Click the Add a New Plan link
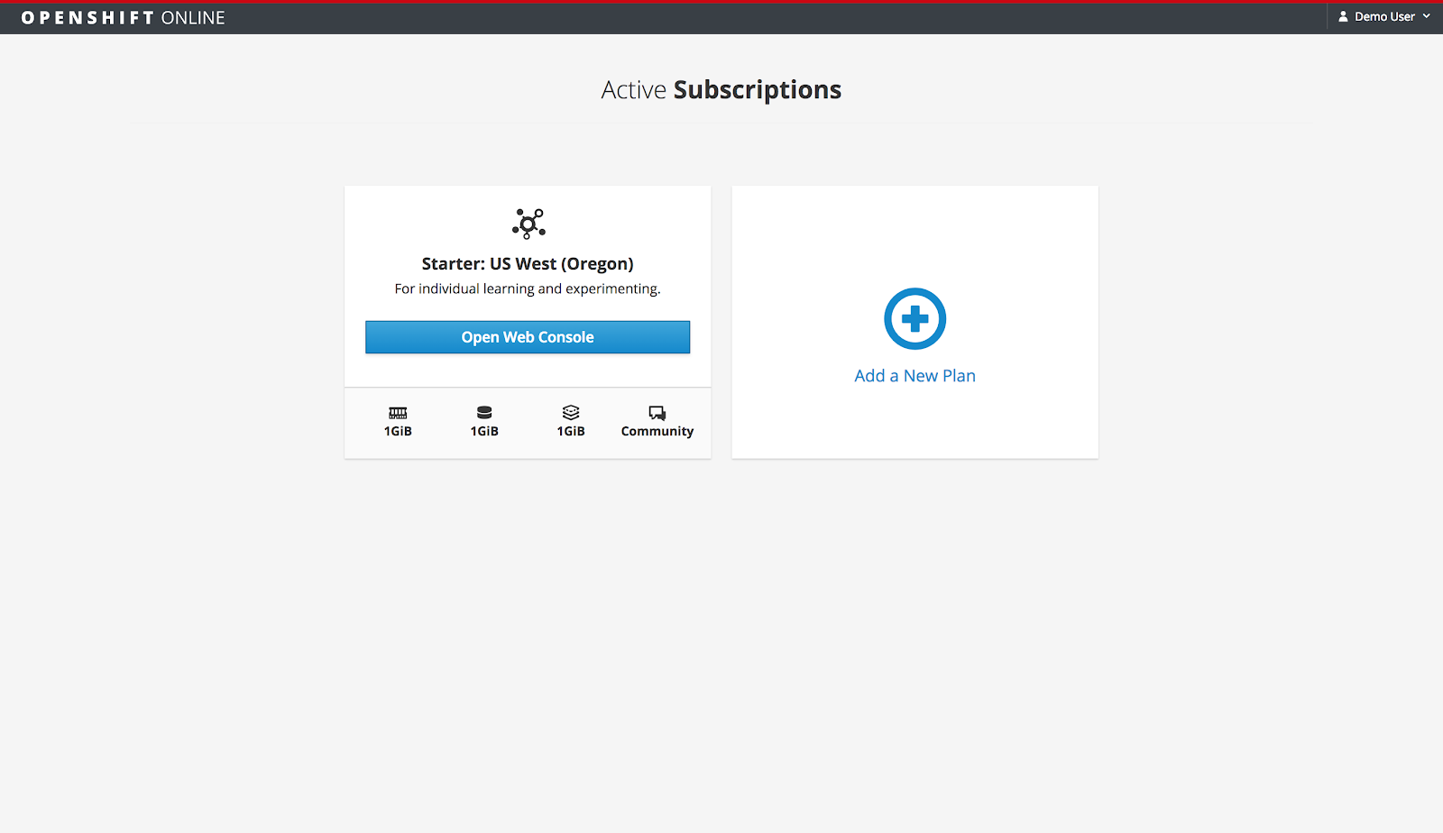Image resolution: width=1443 pixels, height=833 pixels. tap(915, 376)
